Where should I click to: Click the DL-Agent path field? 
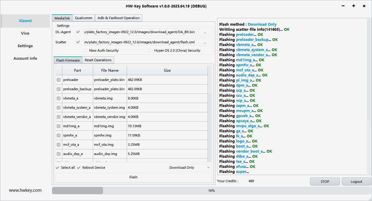click(140, 32)
